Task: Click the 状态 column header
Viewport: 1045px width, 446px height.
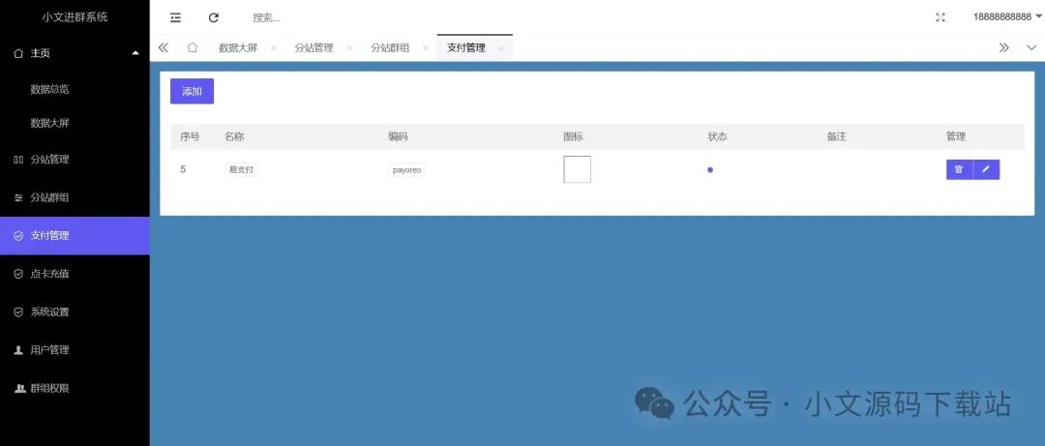Action: coord(717,136)
